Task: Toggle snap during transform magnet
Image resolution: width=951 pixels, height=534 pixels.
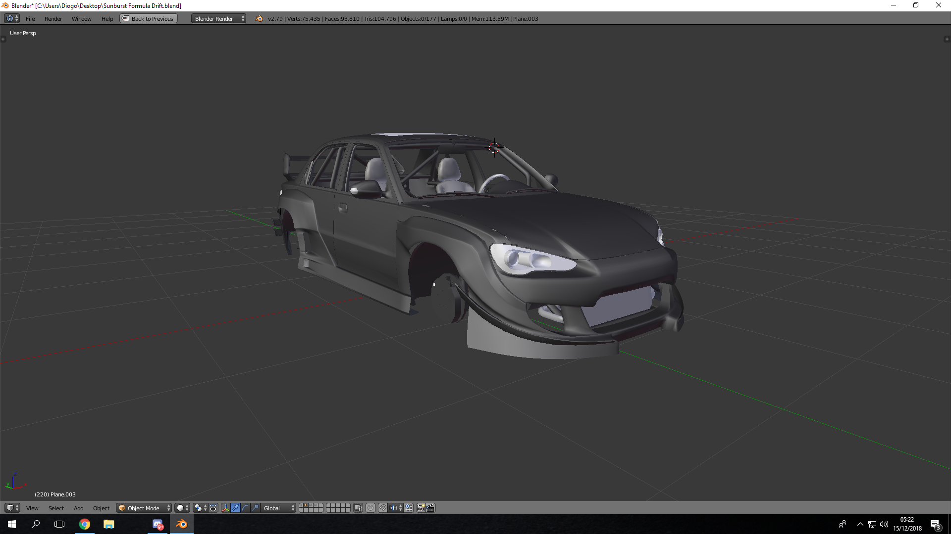Action: [x=382, y=508]
